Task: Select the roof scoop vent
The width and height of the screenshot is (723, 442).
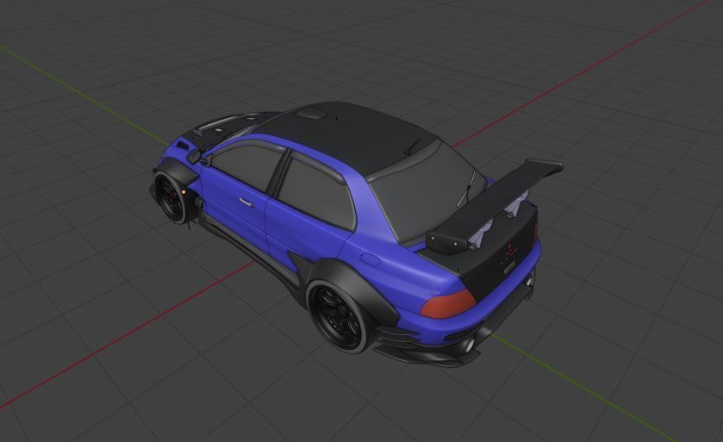Action: 311,112
